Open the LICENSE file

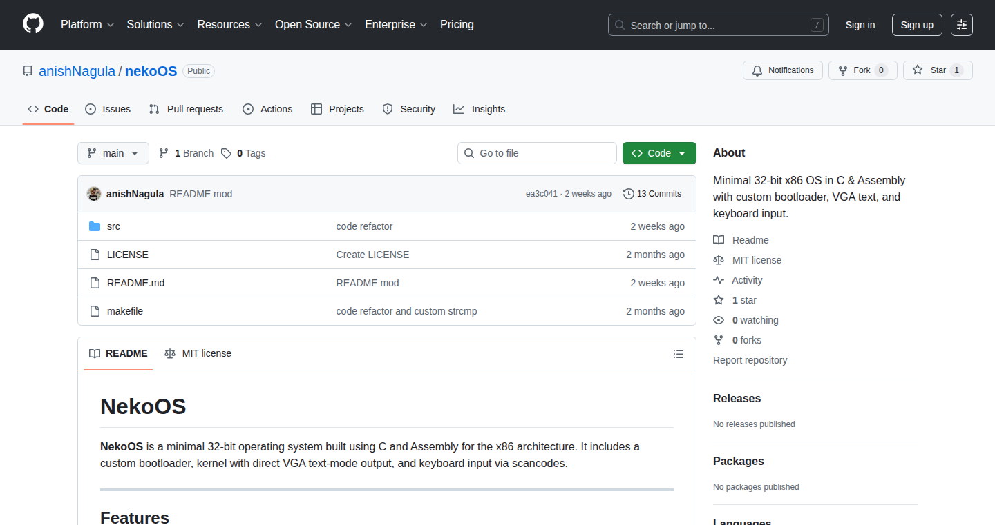tap(128, 255)
